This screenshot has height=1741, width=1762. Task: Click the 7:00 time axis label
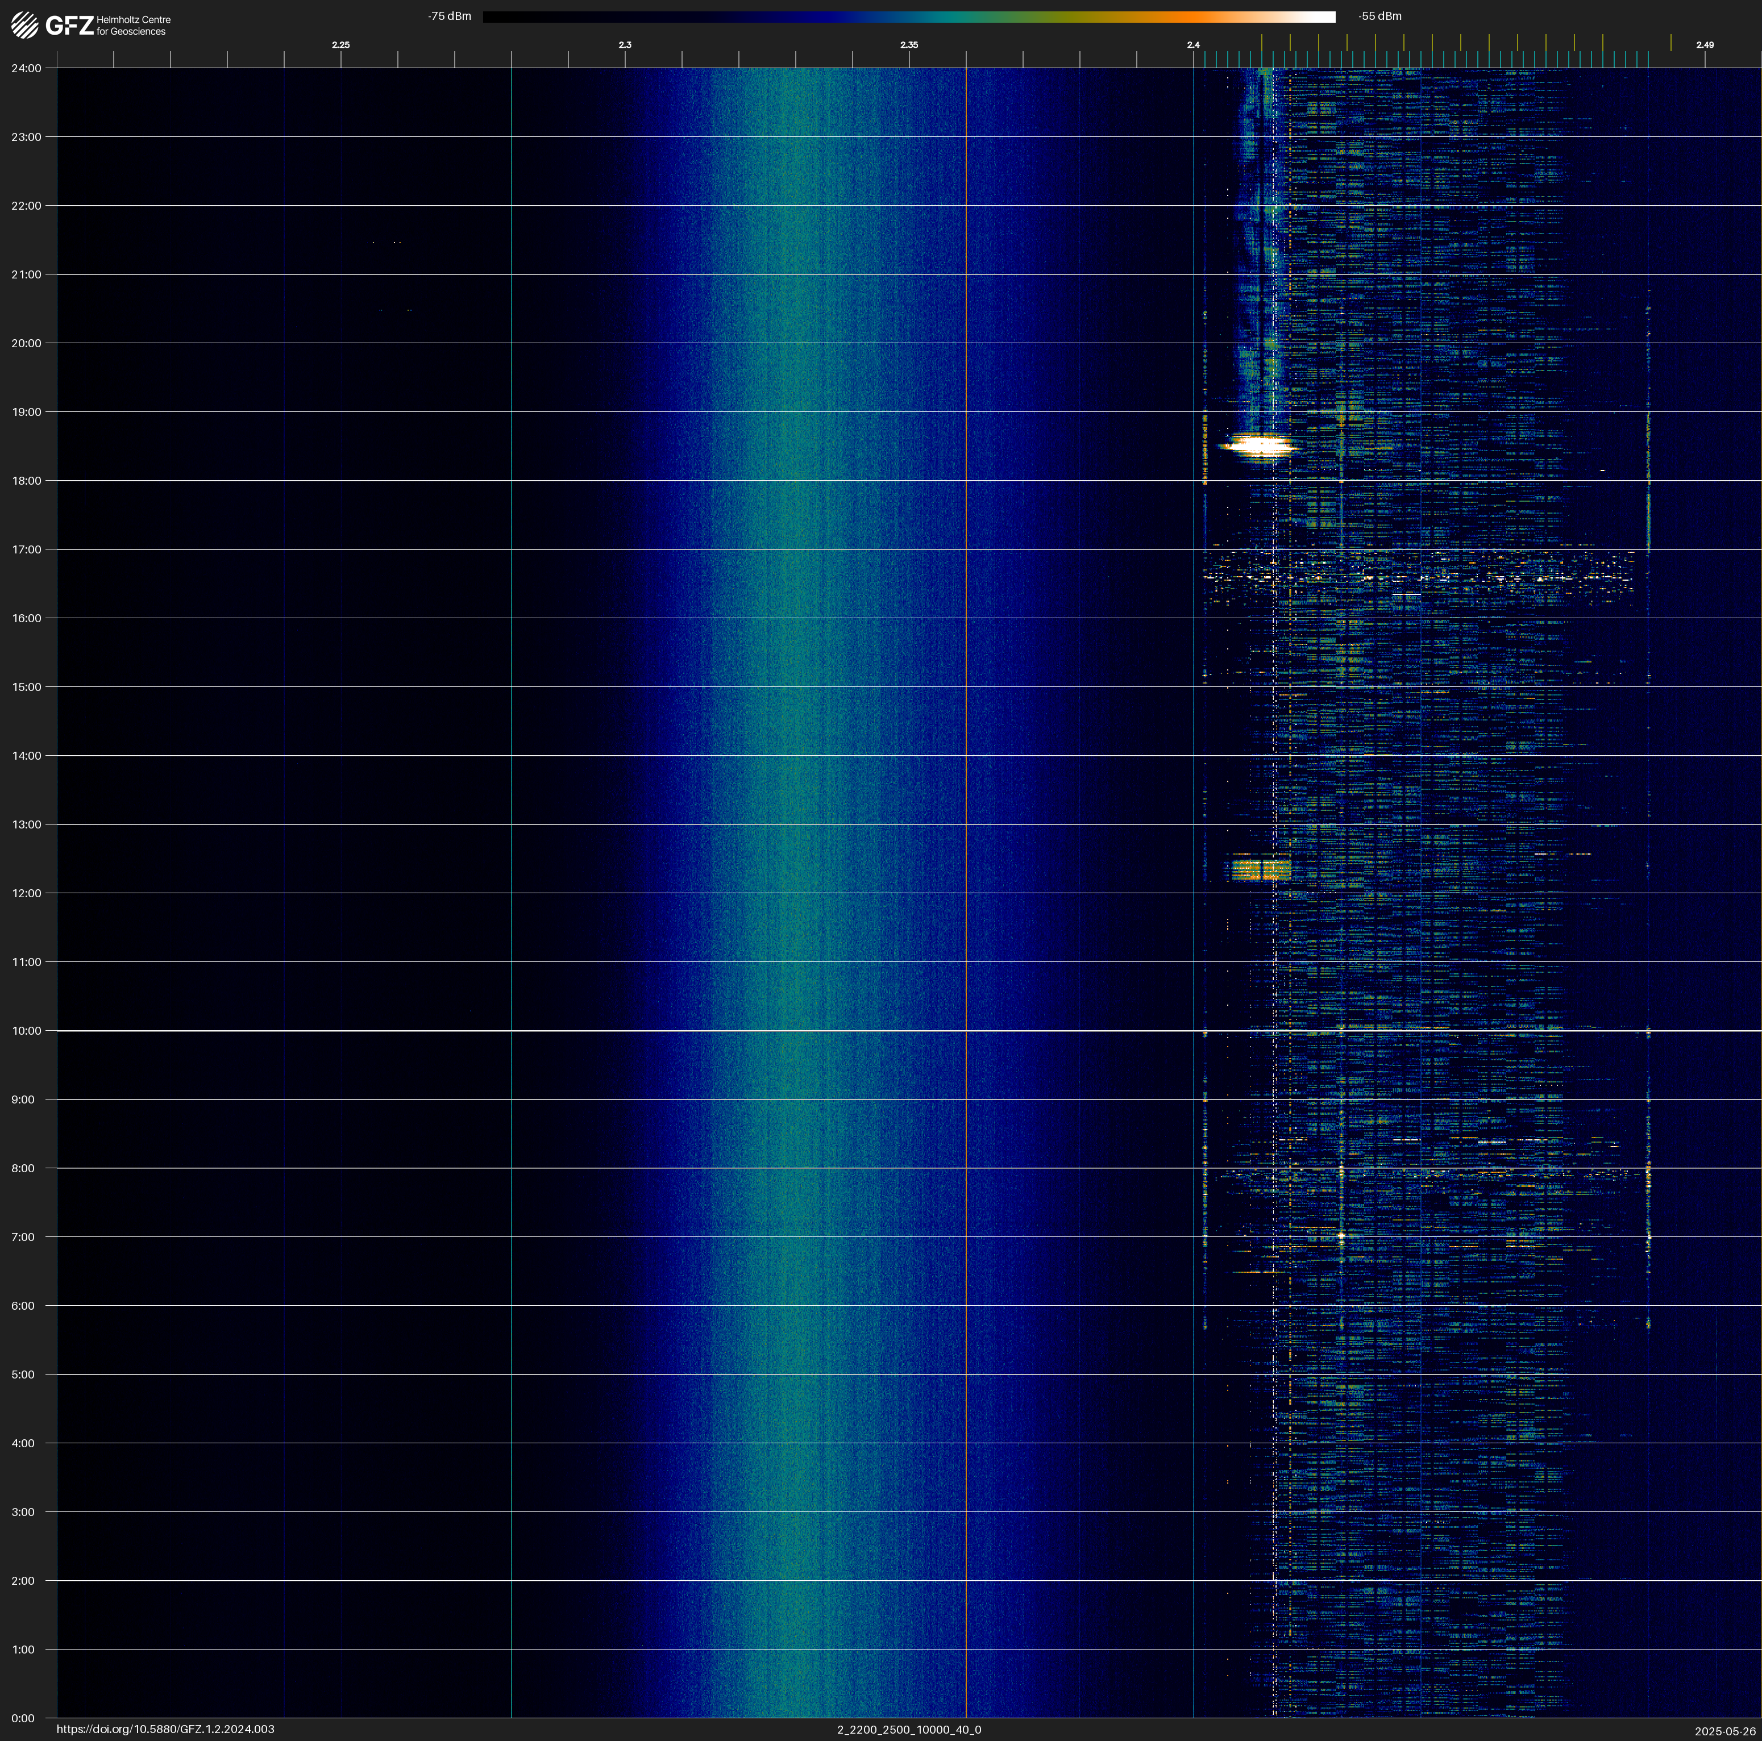click(23, 1237)
